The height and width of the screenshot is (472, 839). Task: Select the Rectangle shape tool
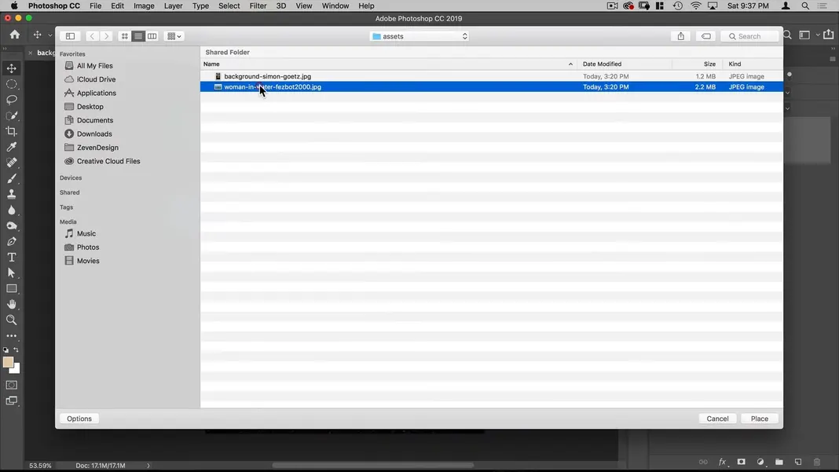click(11, 288)
